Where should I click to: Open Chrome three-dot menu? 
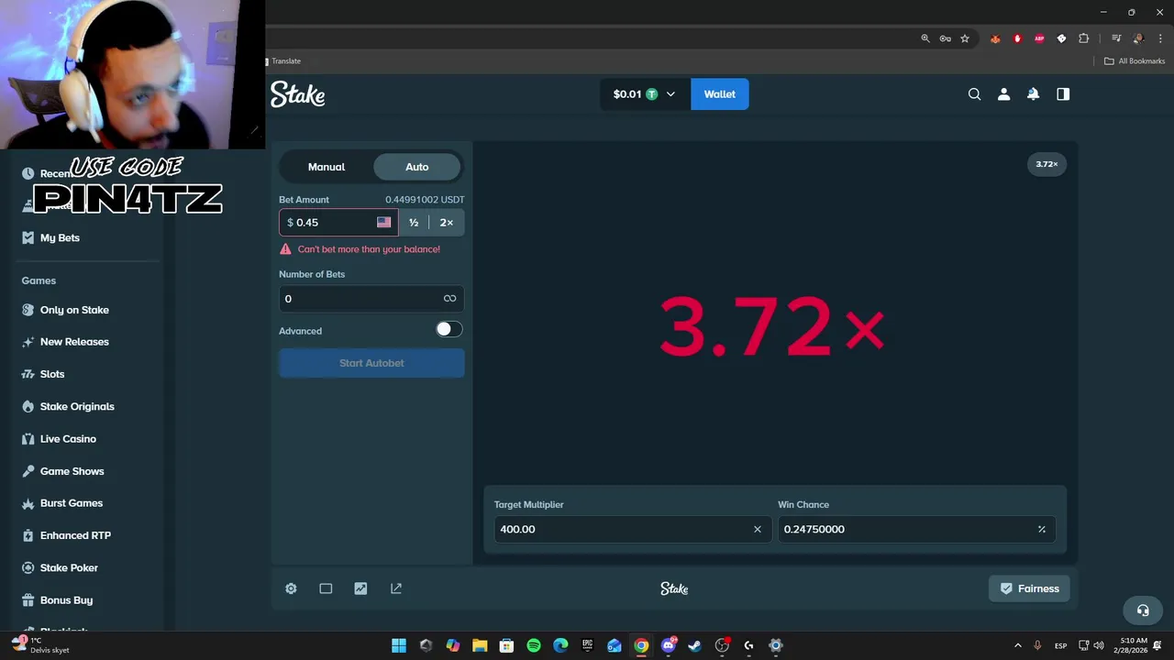pos(1160,38)
